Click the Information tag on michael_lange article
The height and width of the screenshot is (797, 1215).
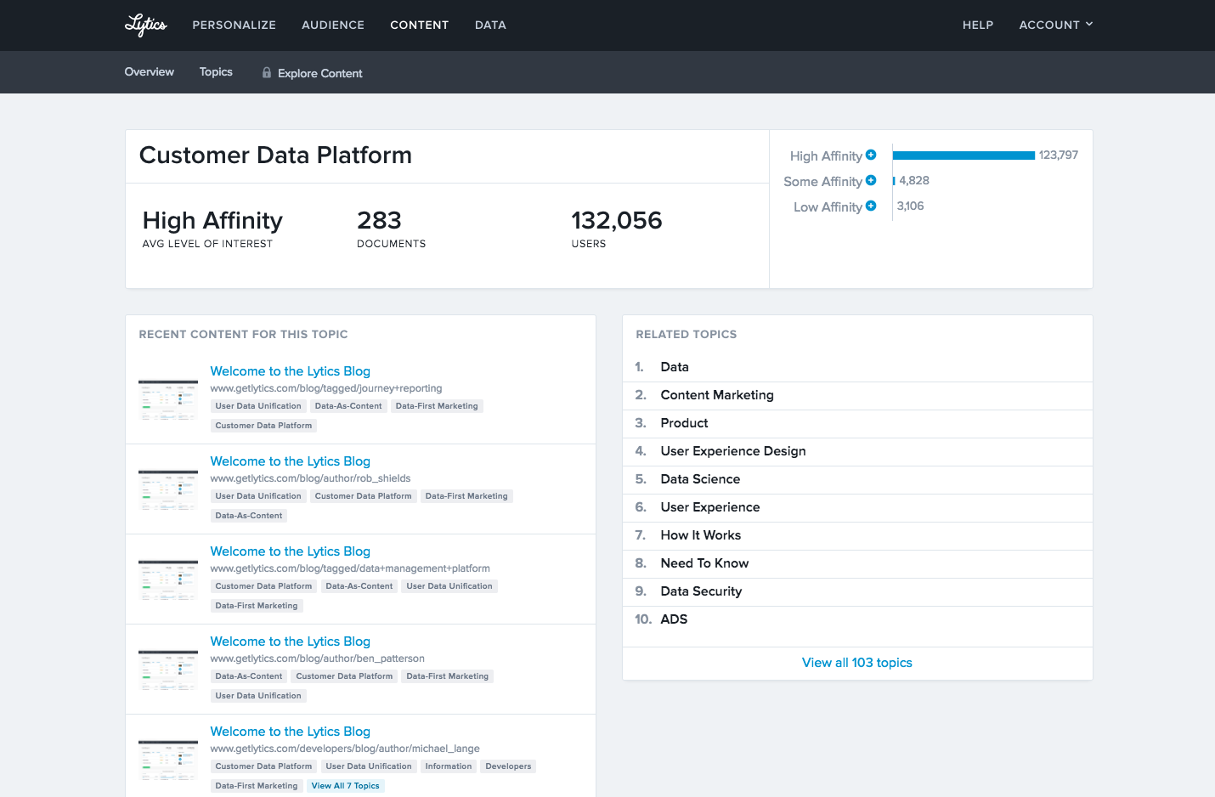[x=449, y=766]
